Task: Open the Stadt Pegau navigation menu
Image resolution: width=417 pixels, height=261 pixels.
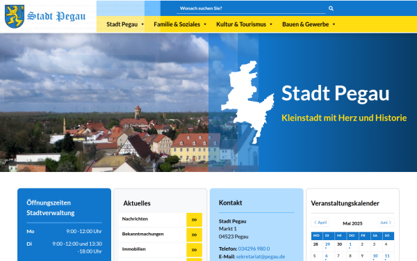Action: (122, 24)
